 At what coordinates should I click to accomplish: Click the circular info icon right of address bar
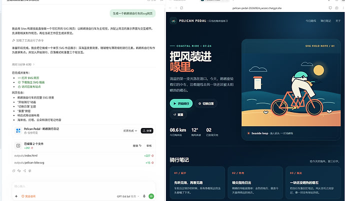click(336, 8)
